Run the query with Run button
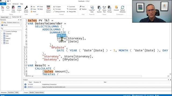The image size is (172, 96). tap(3, 9)
